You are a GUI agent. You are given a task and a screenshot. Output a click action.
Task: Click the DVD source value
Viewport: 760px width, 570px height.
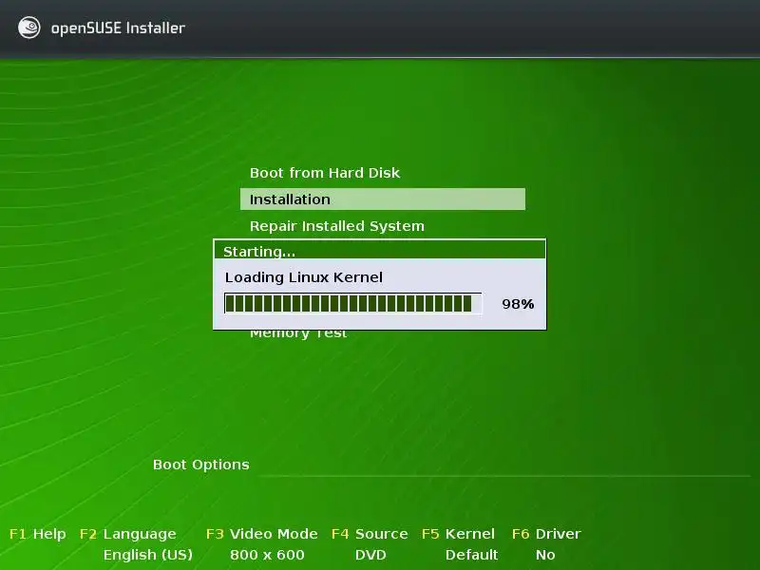click(370, 555)
